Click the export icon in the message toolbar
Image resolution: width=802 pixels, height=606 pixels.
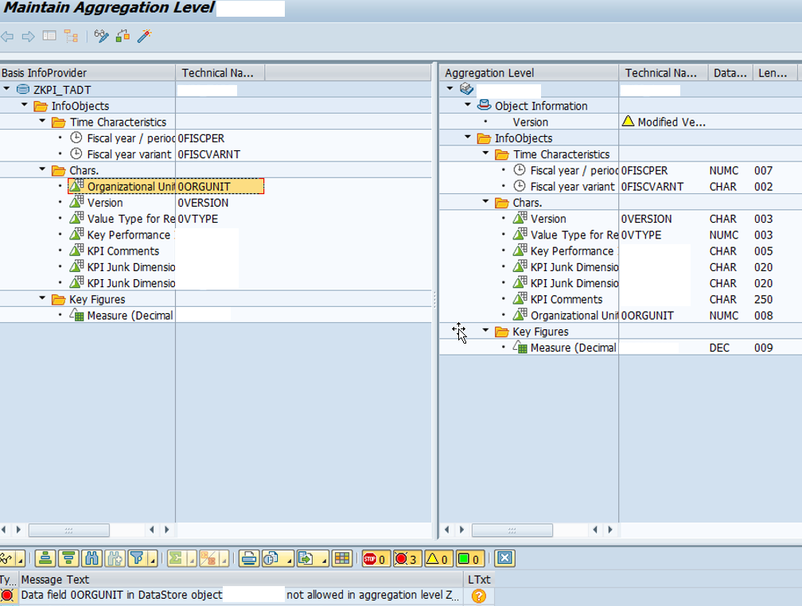307,558
